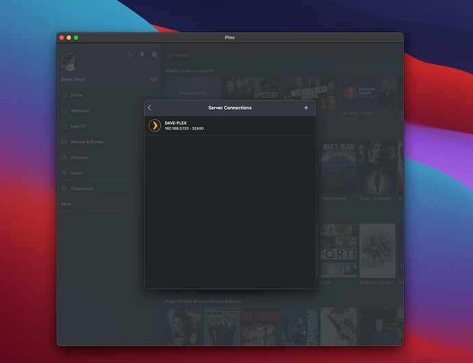Go back from Server Connections dialog
The height and width of the screenshot is (363, 473).
149,108
